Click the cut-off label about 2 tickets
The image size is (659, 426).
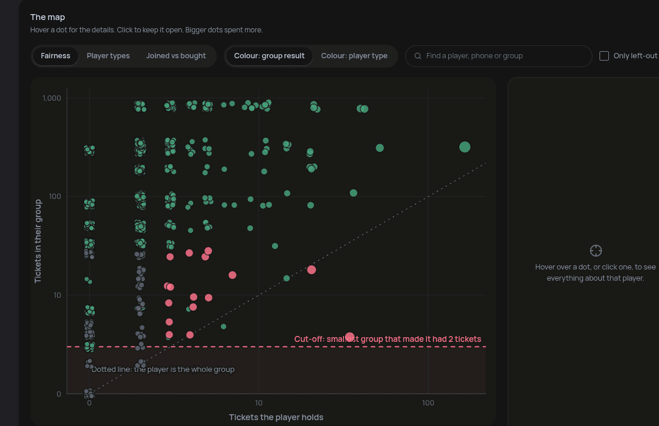click(x=388, y=339)
